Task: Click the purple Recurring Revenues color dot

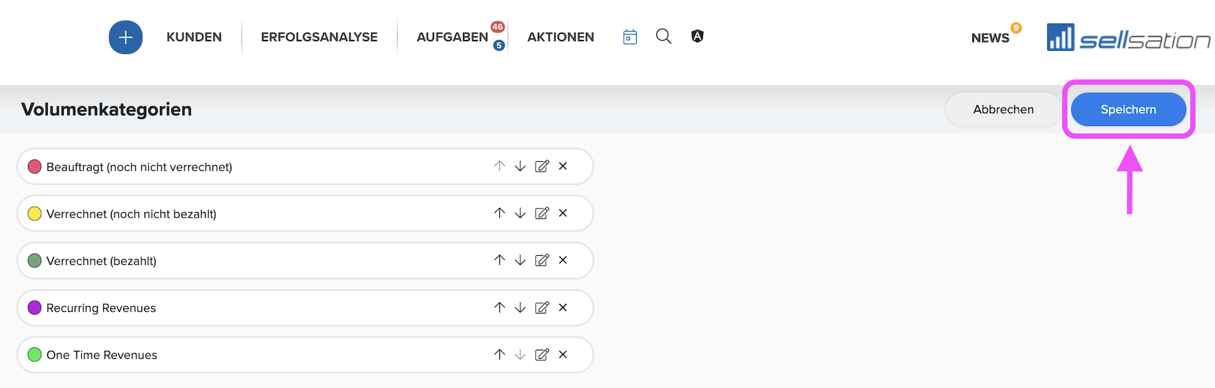Action: [x=35, y=307]
